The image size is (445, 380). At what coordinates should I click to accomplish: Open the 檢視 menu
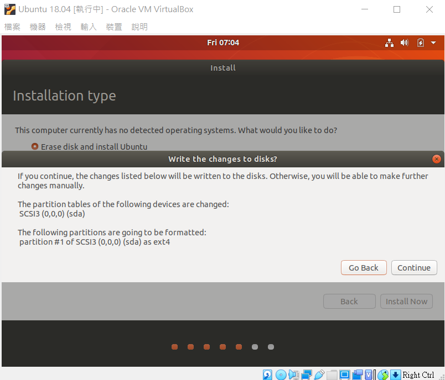click(63, 27)
